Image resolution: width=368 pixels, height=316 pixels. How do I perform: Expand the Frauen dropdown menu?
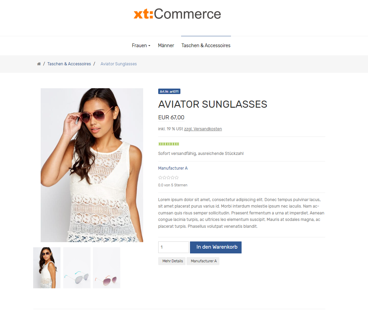(x=141, y=45)
